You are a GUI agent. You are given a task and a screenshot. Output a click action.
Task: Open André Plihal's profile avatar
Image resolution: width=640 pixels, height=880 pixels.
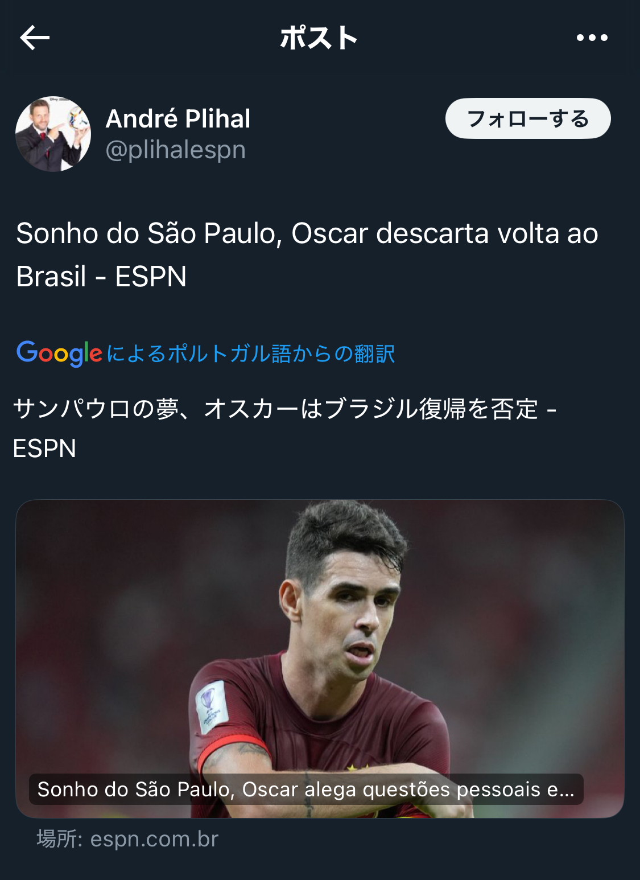(53, 134)
